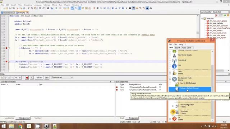This screenshot has height=129, width=230.
Task: Click the red macro record toolbar icon
Action: point(94,8)
